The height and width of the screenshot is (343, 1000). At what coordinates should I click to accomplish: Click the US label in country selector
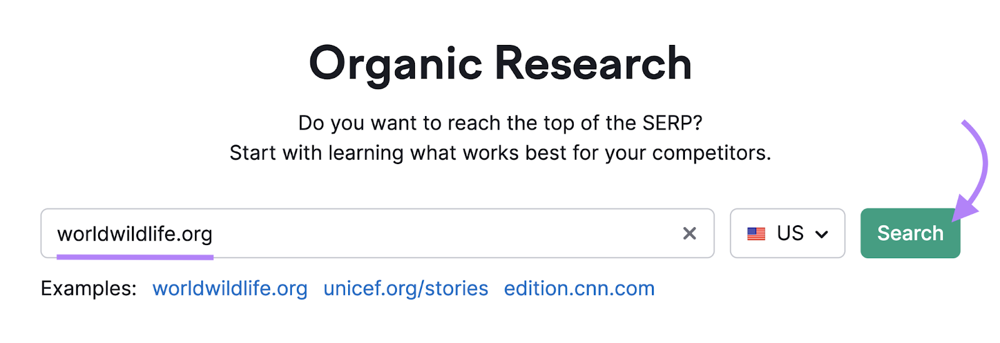pos(790,233)
